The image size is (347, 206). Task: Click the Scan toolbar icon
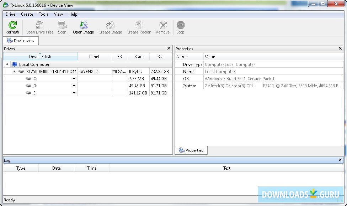62,25
